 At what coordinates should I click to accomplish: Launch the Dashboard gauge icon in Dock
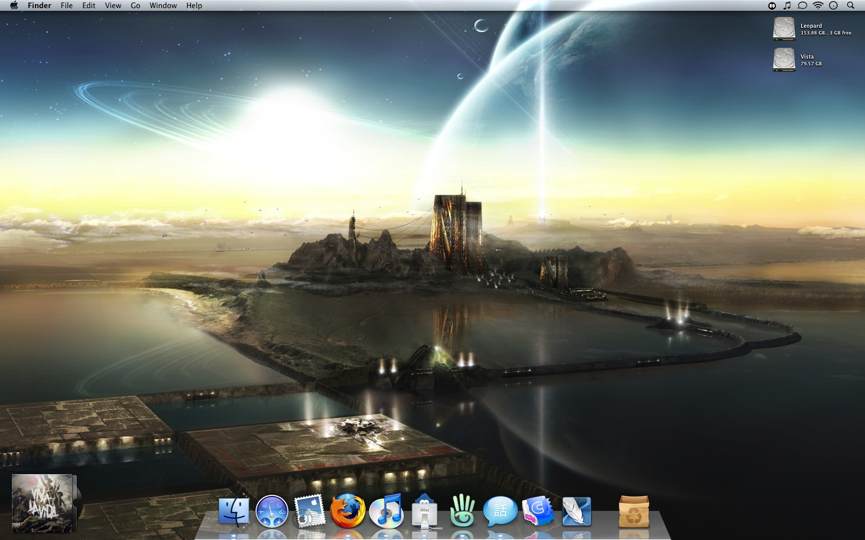[272, 512]
